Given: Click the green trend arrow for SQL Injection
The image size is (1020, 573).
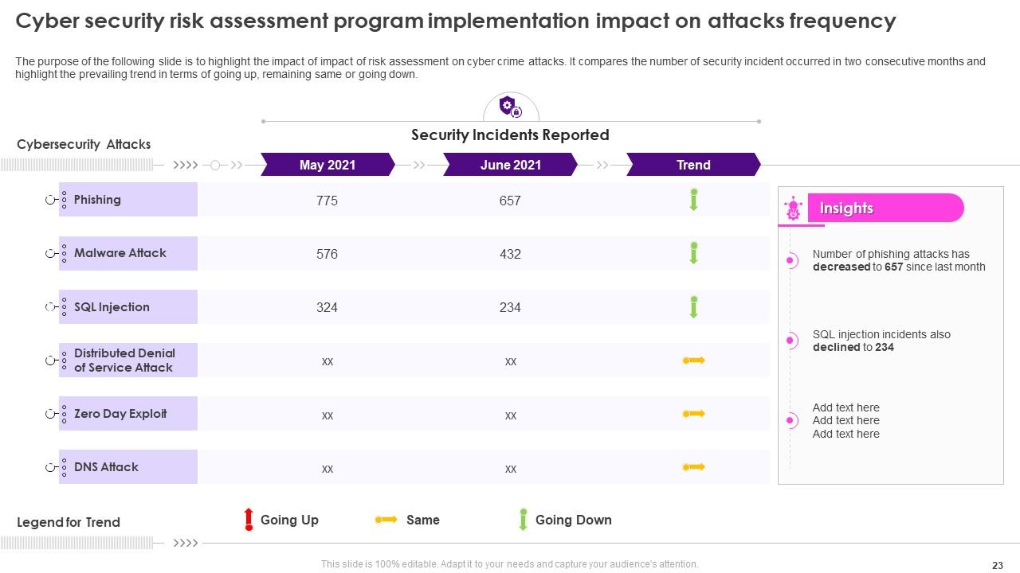Looking at the screenshot, I should [693, 307].
